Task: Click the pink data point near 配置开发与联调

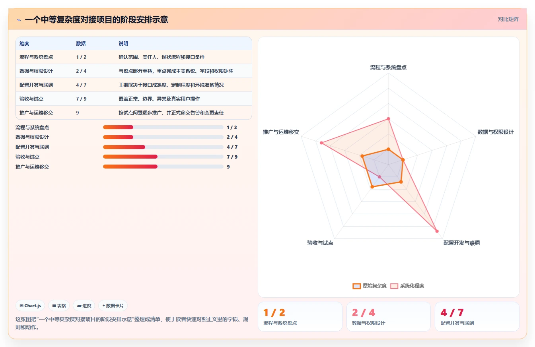Action: click(x=437, y=231)
